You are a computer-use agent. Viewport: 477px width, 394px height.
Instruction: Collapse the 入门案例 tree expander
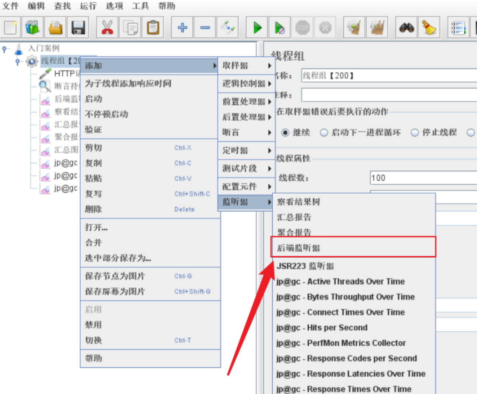pyautogui.click(x=4, y=48)
